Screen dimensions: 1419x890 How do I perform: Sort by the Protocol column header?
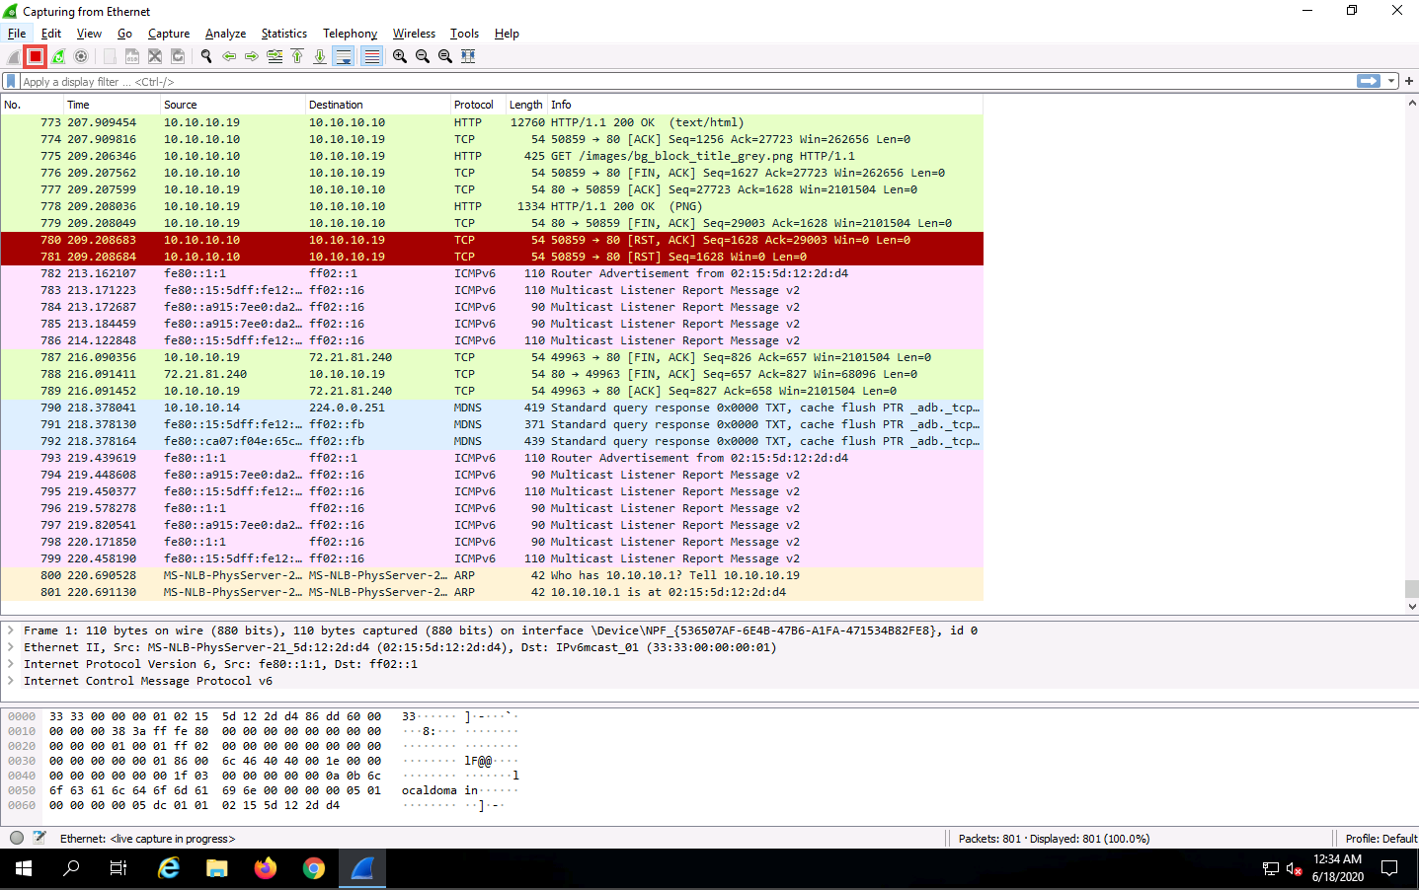477,105
